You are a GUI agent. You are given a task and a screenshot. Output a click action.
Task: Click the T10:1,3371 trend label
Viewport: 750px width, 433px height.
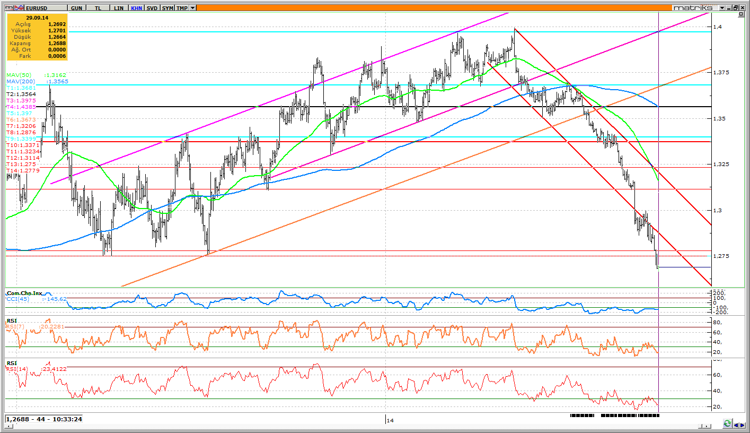coord(23,145)
